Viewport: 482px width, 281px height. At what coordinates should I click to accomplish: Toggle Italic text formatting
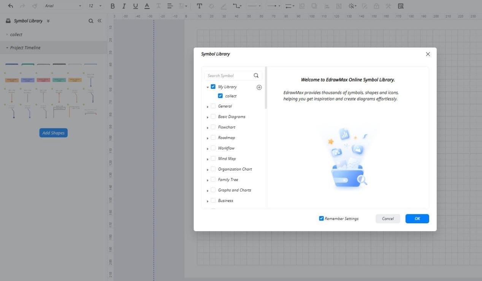(x=124, y=6)
